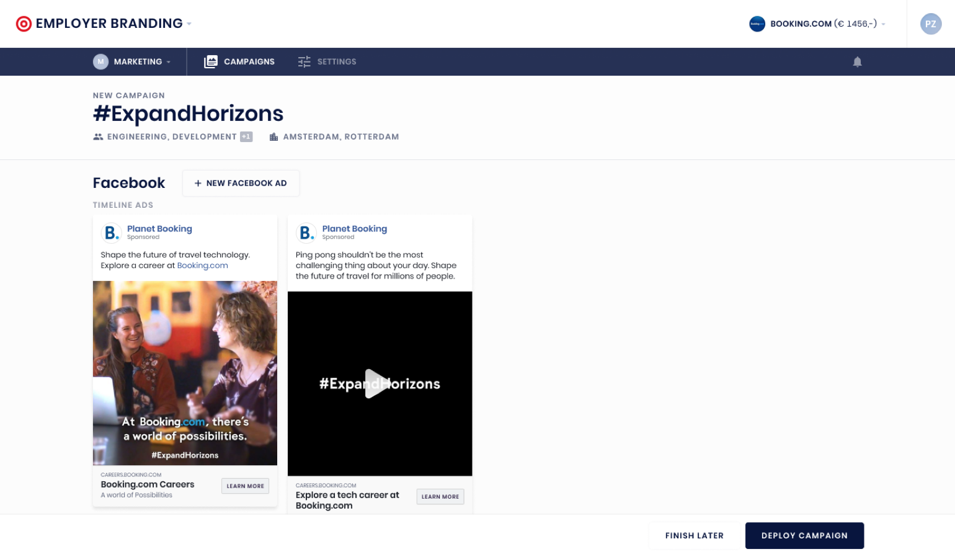The height and width of the screenshot is (557, 955).
Task: Click the audience people icon
Action: click(98, 136)
